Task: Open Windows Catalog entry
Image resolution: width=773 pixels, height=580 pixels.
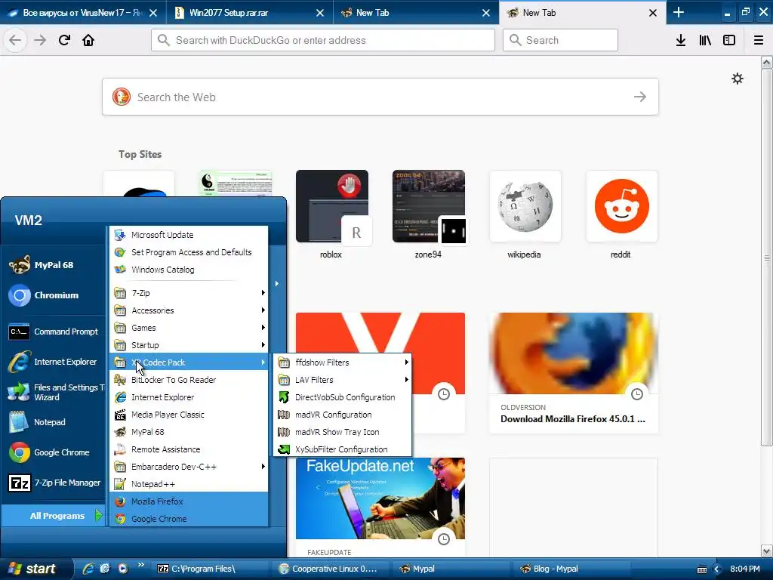Action: tap(189, 270)
